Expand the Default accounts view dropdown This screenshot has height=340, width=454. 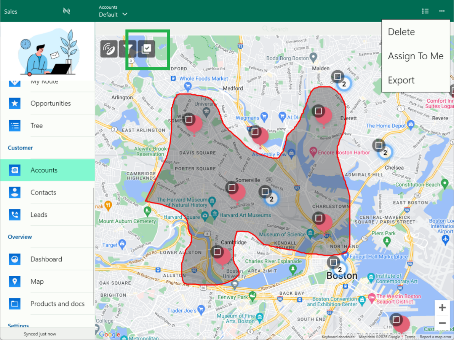113,14
